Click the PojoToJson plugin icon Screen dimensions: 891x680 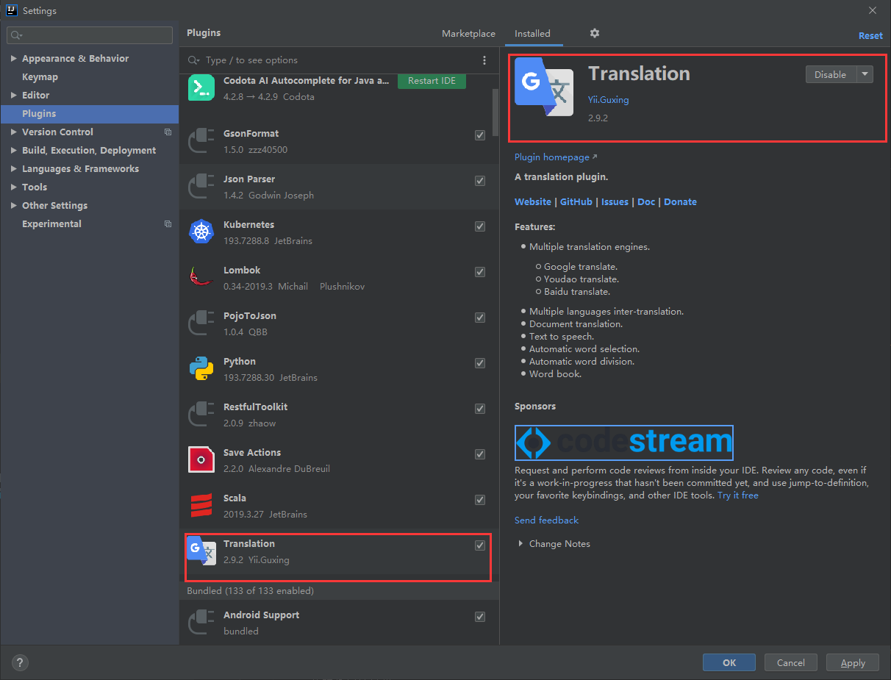(x=201, y=323)
